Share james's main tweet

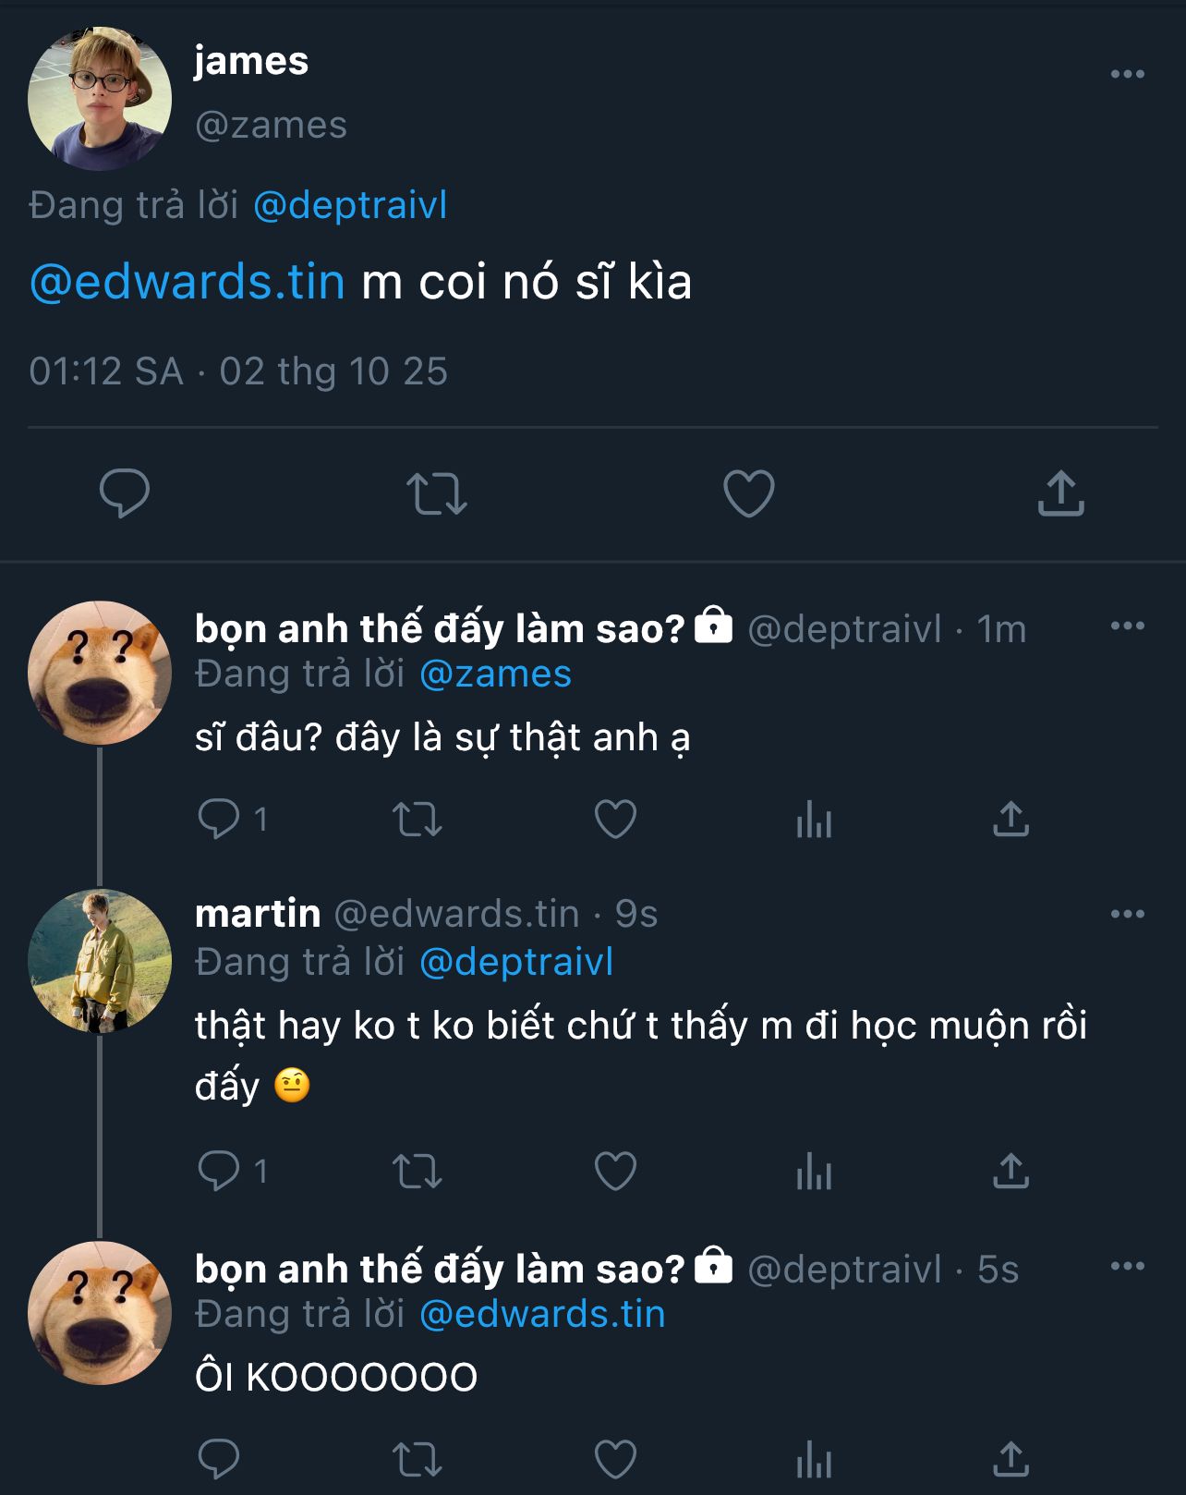tap(1060, 492)
